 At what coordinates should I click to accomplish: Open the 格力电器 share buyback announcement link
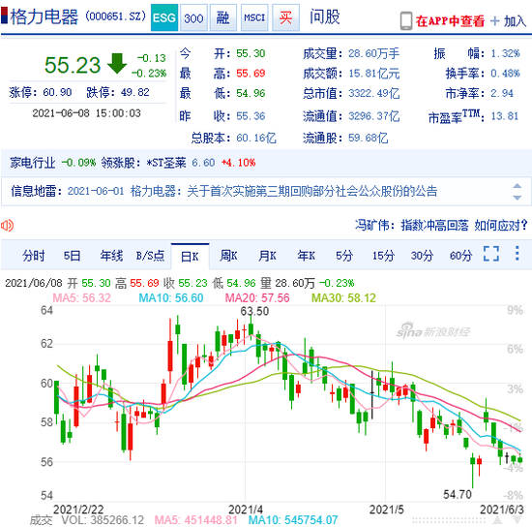point(284,191)
